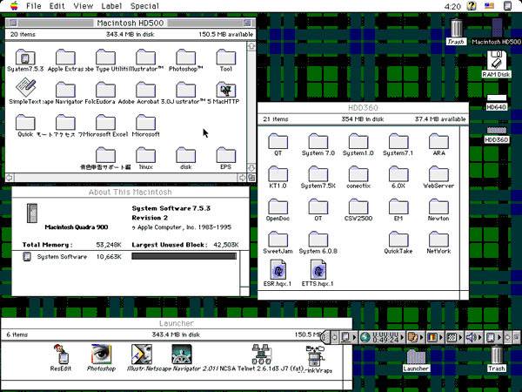Select the HDD360 disk icon on desktop

click(497, 131)
